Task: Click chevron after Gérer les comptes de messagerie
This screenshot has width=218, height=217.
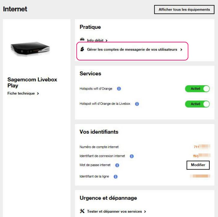Action: [x=181, y=49]
